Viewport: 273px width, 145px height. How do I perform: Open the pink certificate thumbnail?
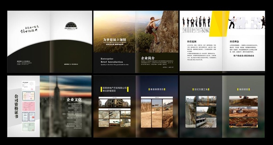coord(28,106)
